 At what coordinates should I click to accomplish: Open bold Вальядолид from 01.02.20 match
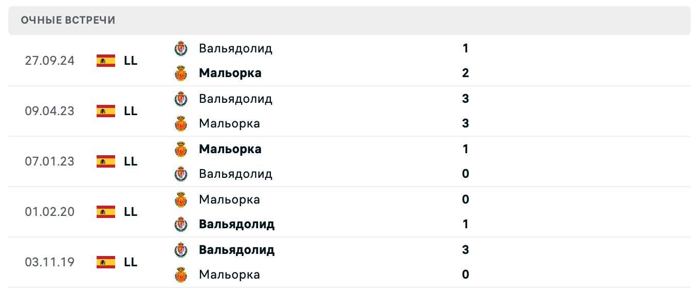click(236, 224)
